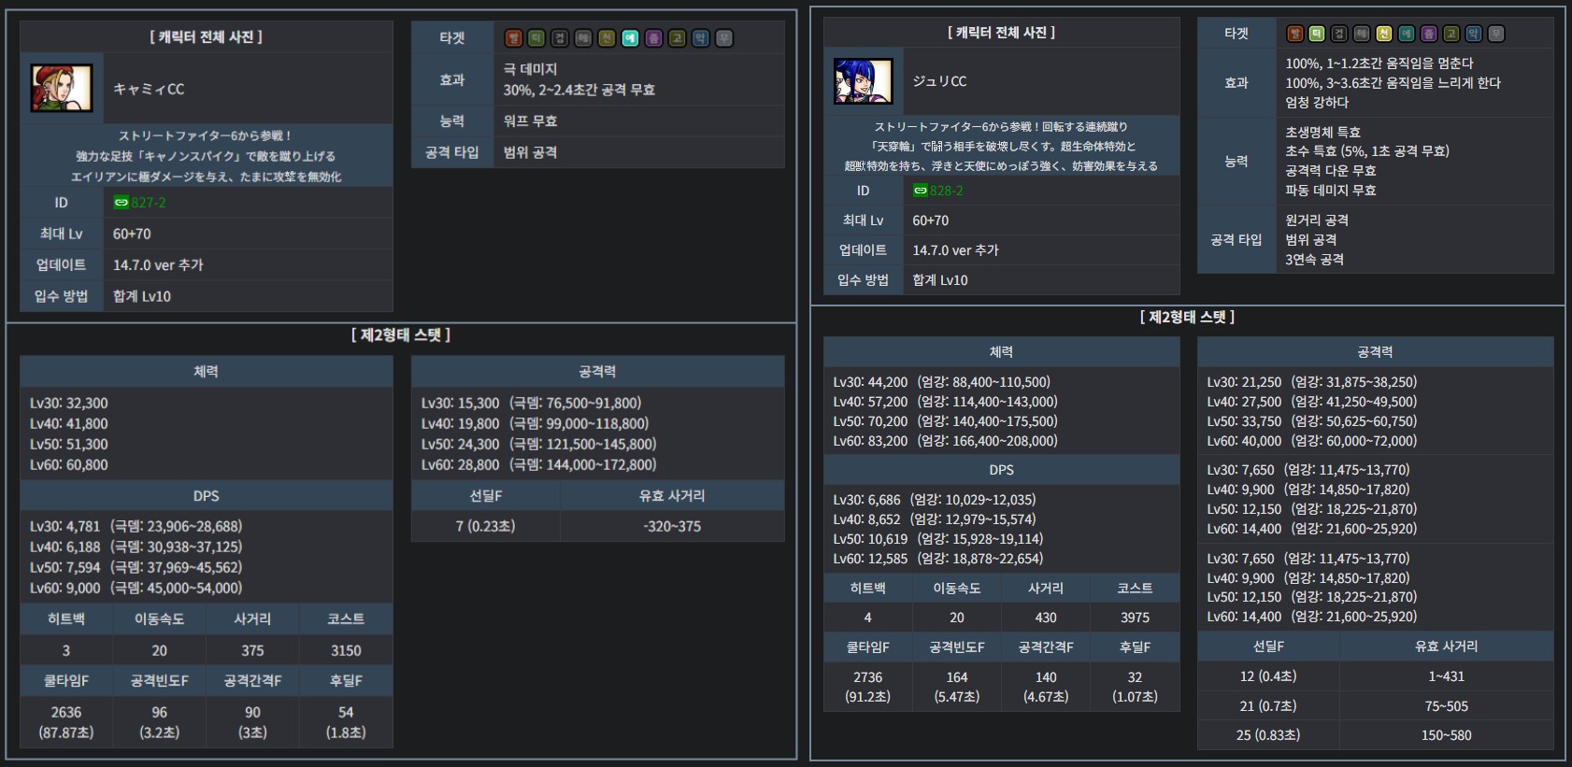
Task: Click the 캐릭터 전체 사진 header above キャミィCC
Action: click(x=206, y=36)
